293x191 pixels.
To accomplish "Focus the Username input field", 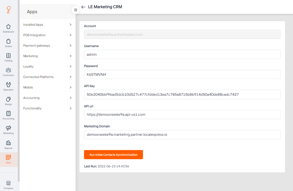I will (x=182, y=54).
